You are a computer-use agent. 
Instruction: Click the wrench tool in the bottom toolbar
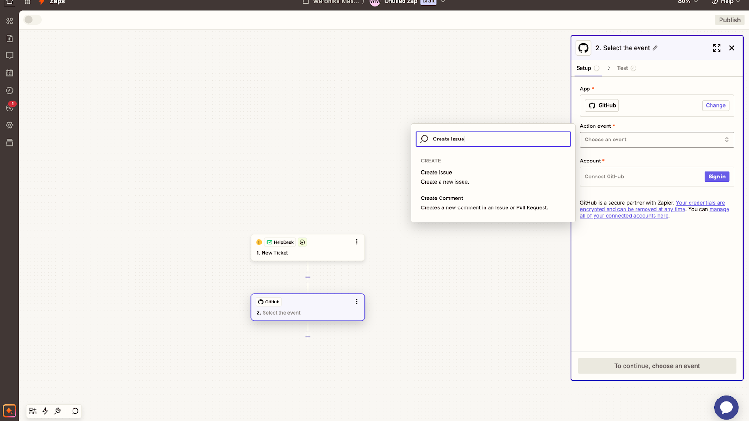pyautogui.click(x=58, y=411)
